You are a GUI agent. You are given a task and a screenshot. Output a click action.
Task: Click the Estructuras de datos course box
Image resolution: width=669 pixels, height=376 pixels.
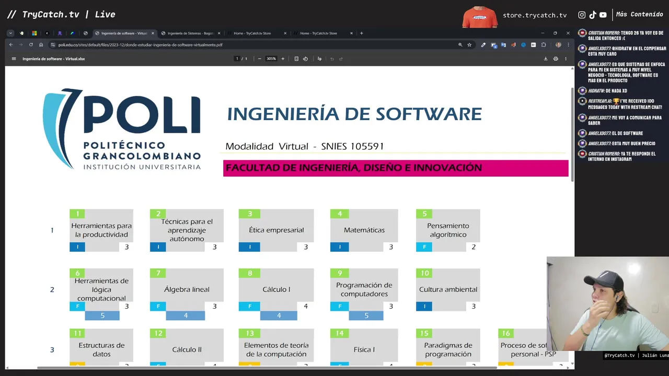point(101,347)
